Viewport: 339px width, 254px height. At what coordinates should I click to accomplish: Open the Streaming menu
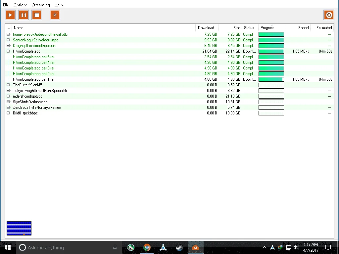point(41,5)
